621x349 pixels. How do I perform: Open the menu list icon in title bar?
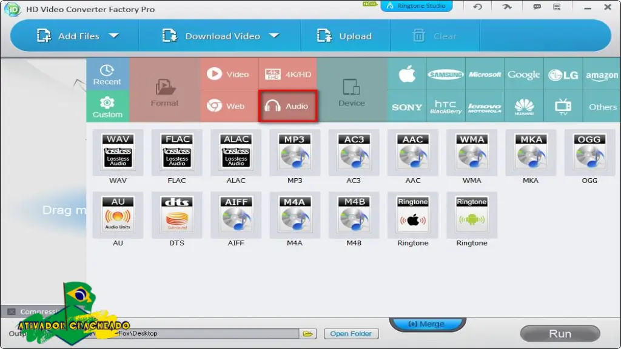click(x=557, y=7)
